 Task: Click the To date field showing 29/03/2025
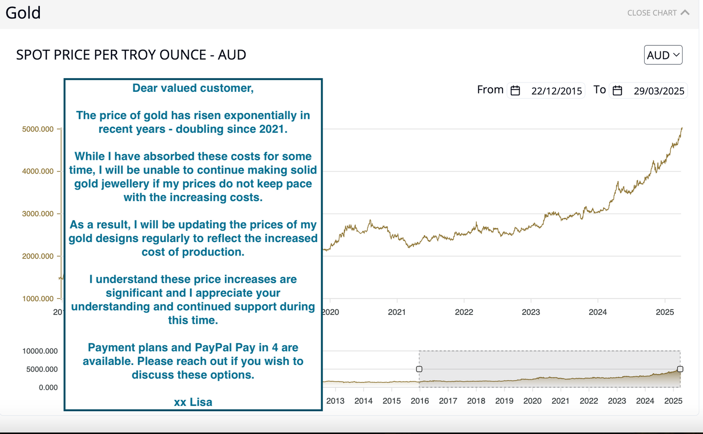point(658,91)
